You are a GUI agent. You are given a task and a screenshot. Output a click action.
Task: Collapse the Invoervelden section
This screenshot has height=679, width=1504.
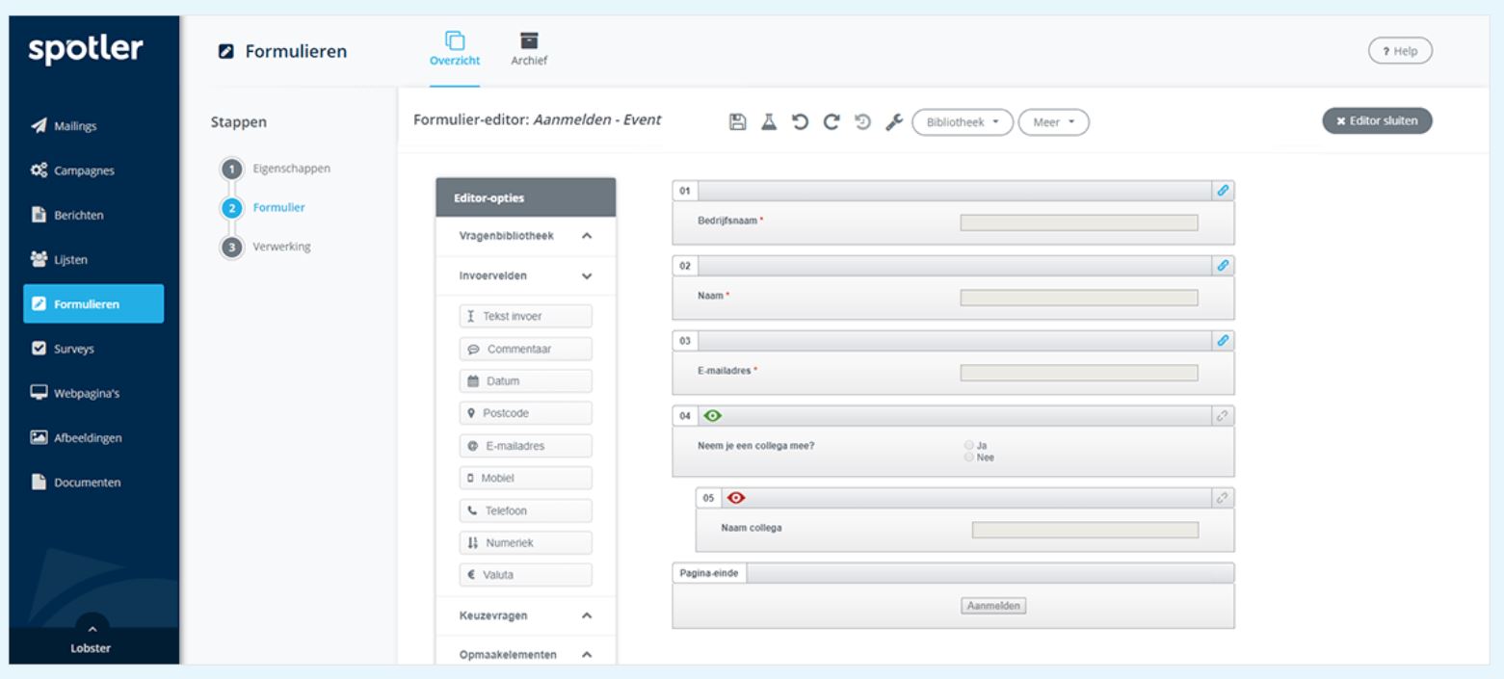525,275
